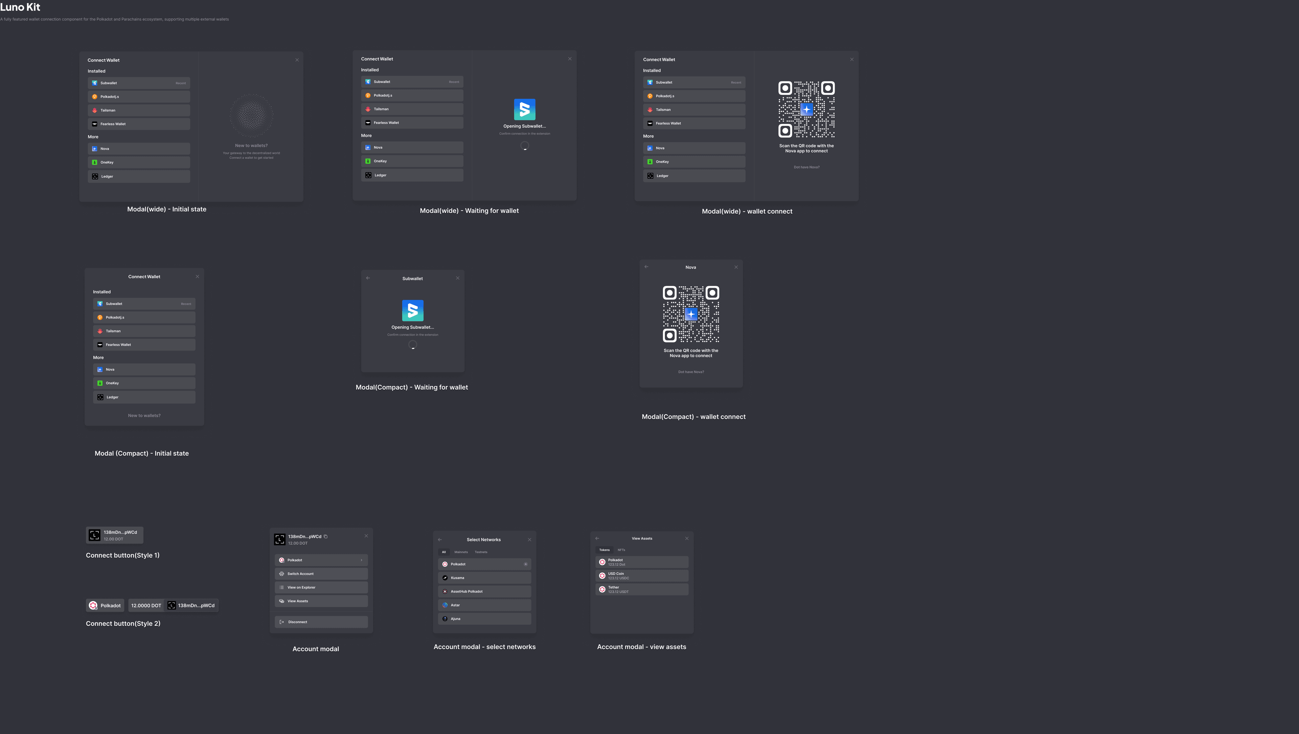Go back from the View Assets panel
Image resolution: width=1299 pixels, height=734 pixels.
[x=597, y=538]
